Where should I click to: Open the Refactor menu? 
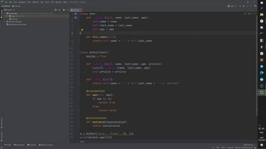(x=36, y=2)
